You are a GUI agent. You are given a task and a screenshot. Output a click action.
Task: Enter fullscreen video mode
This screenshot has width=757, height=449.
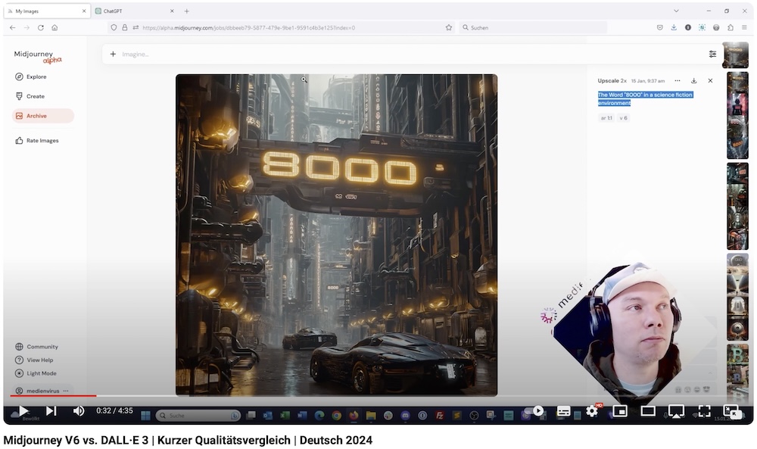click(704, 411)
